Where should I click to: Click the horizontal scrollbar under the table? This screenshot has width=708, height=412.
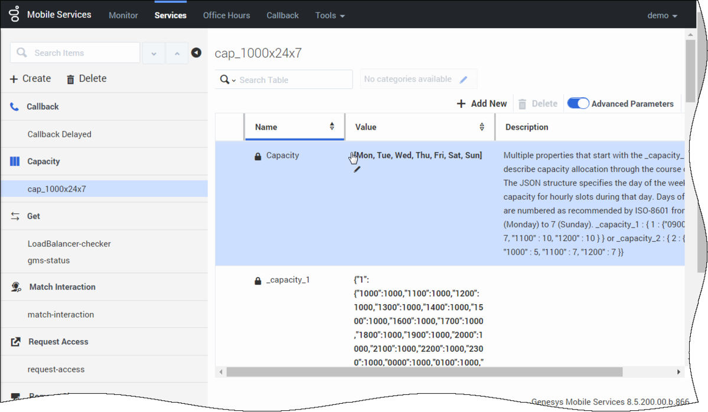425,372
